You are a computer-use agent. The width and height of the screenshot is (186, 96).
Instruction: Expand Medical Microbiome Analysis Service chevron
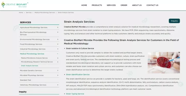click(58, 58)
